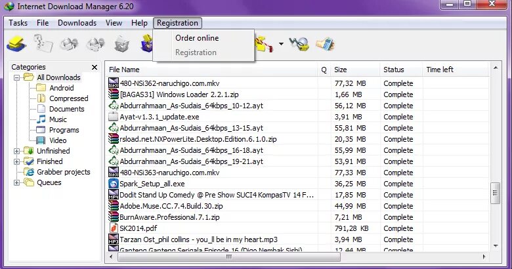The image size is (512, 269).
Task: Open the File menu
Action: pyautogui.click(x=43, y=23)
